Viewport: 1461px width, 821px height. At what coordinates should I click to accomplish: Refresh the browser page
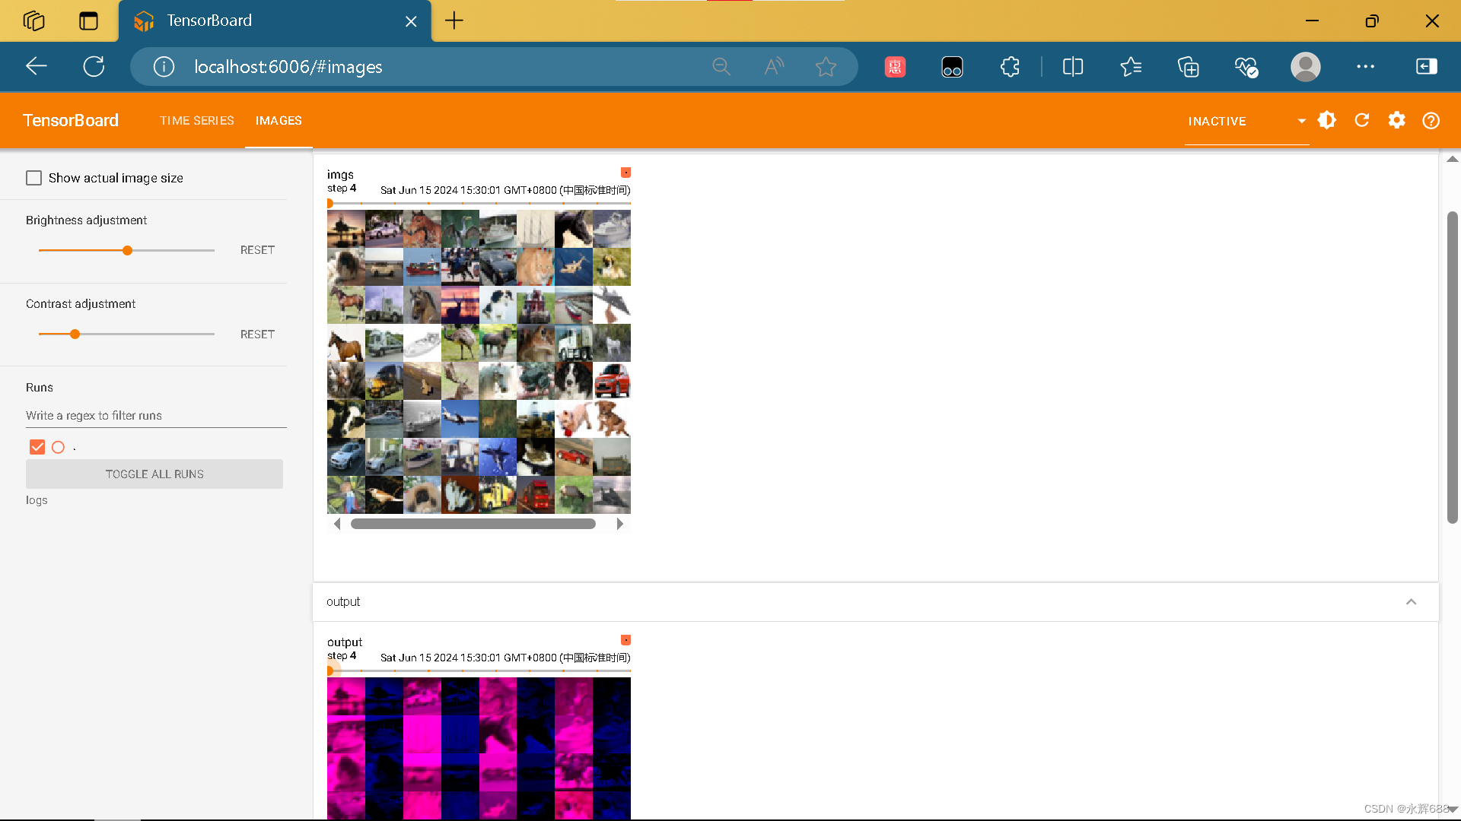[x=94, y=67]
